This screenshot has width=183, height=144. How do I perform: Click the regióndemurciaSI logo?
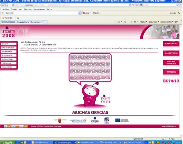[78, 120]
